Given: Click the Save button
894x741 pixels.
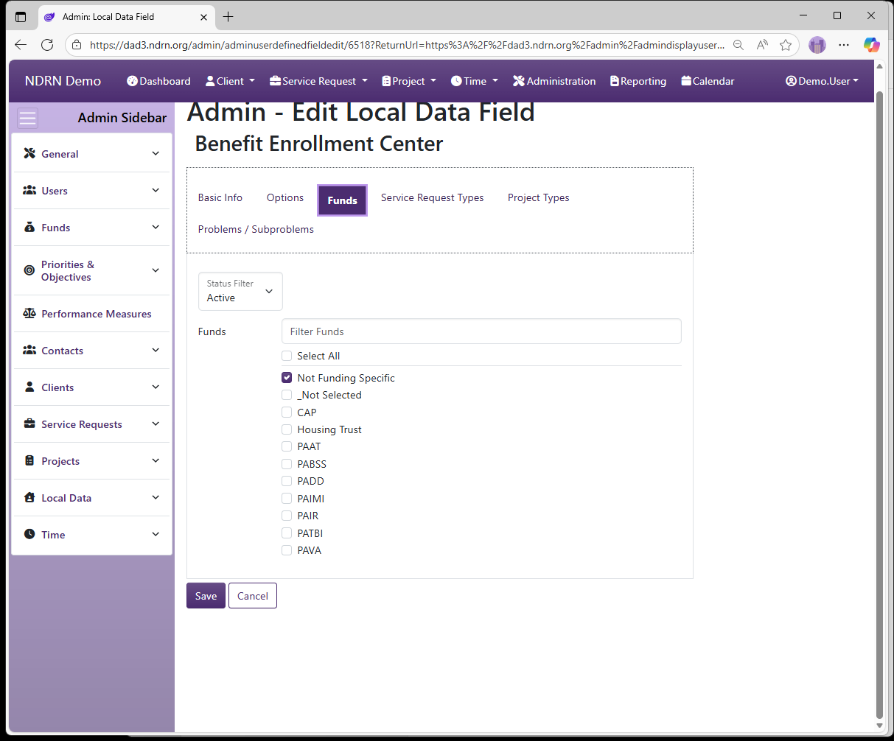Looking at the screenshot, I should (206, 596).
